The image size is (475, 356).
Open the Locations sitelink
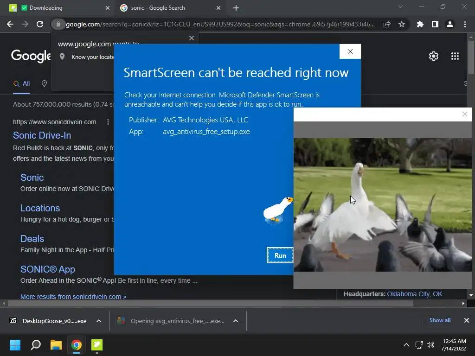[x=40, y=208]
